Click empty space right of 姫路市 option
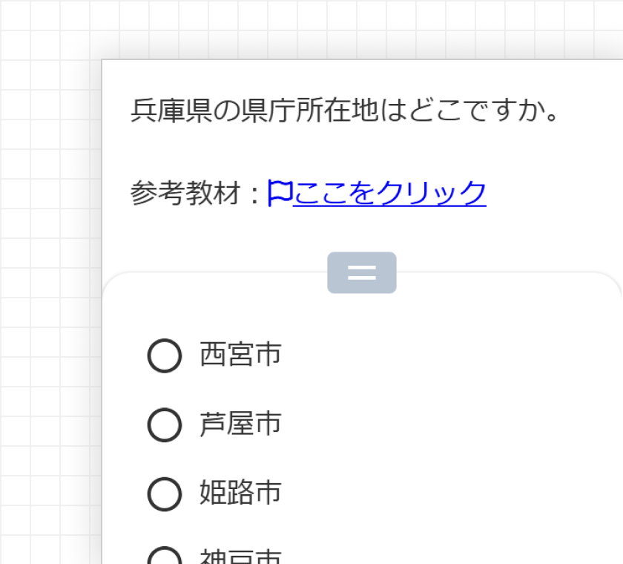 coord(445,493)
